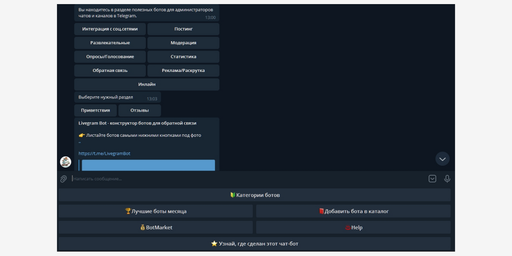Select the Обратная связь category
Viewport: 512px width, 256px height.
(110, 71)
